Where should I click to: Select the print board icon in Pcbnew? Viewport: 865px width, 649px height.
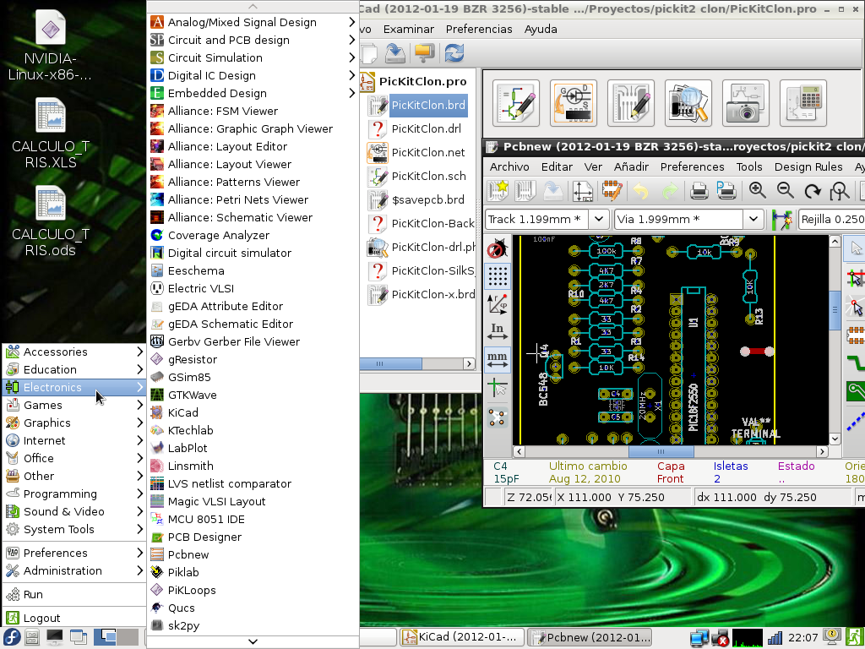(700, 190)
